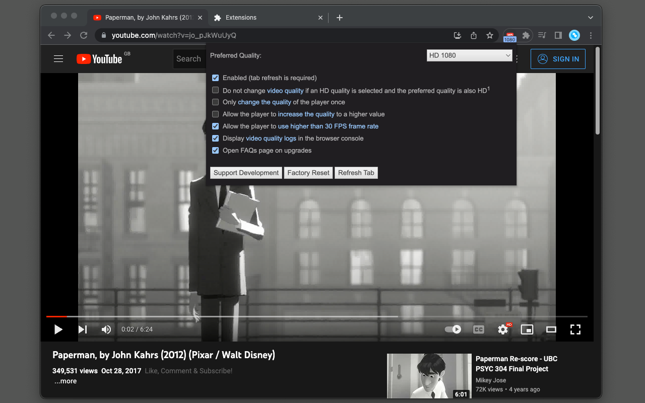Turn on subtitles with the CC button
The image size is (645, 403).
478,329
